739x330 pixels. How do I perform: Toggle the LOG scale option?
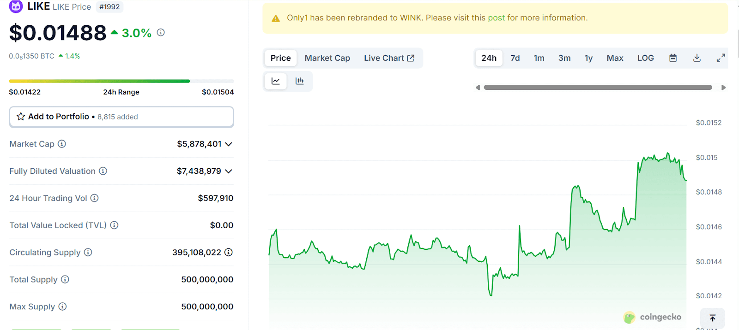(x=645, y=58)
